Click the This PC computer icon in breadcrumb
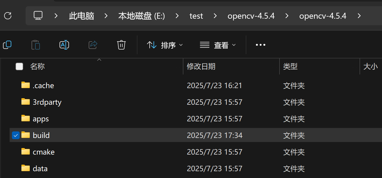The width and height of the screenshot is (382, 178). click(39, 16)
